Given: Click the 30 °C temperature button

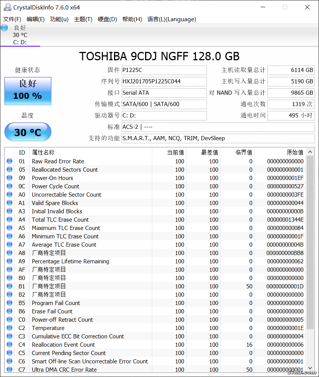Looking at the screenshot, I should click(28, 132).
